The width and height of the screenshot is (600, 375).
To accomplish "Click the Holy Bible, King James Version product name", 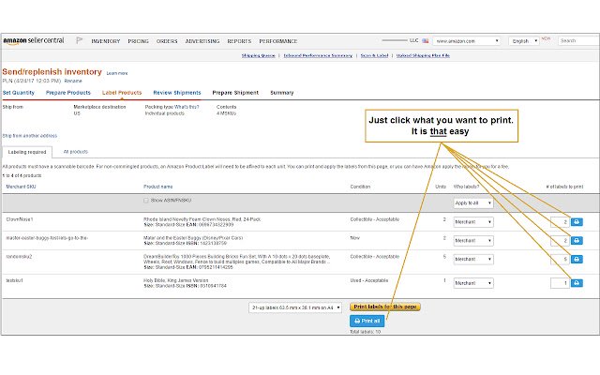I will click(x=176, y=280).
